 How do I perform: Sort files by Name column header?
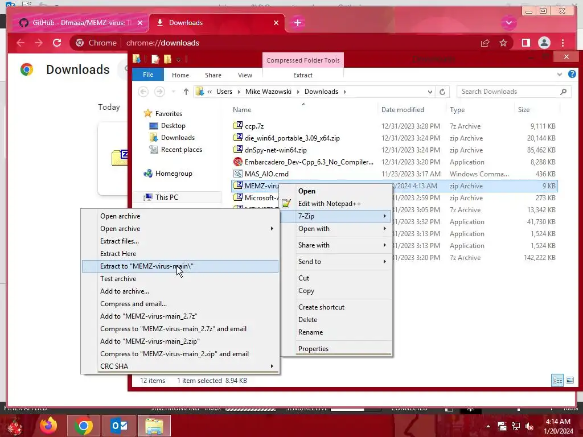coord(242,110)
